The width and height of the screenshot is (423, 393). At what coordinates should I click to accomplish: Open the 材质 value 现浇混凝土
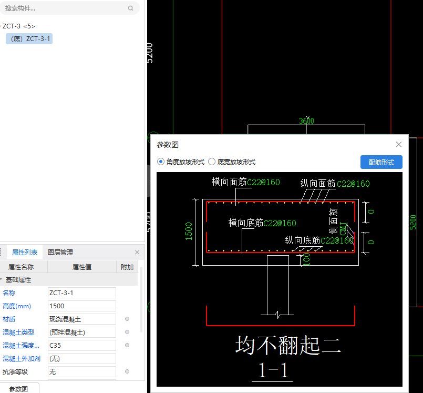pos(82,319)
